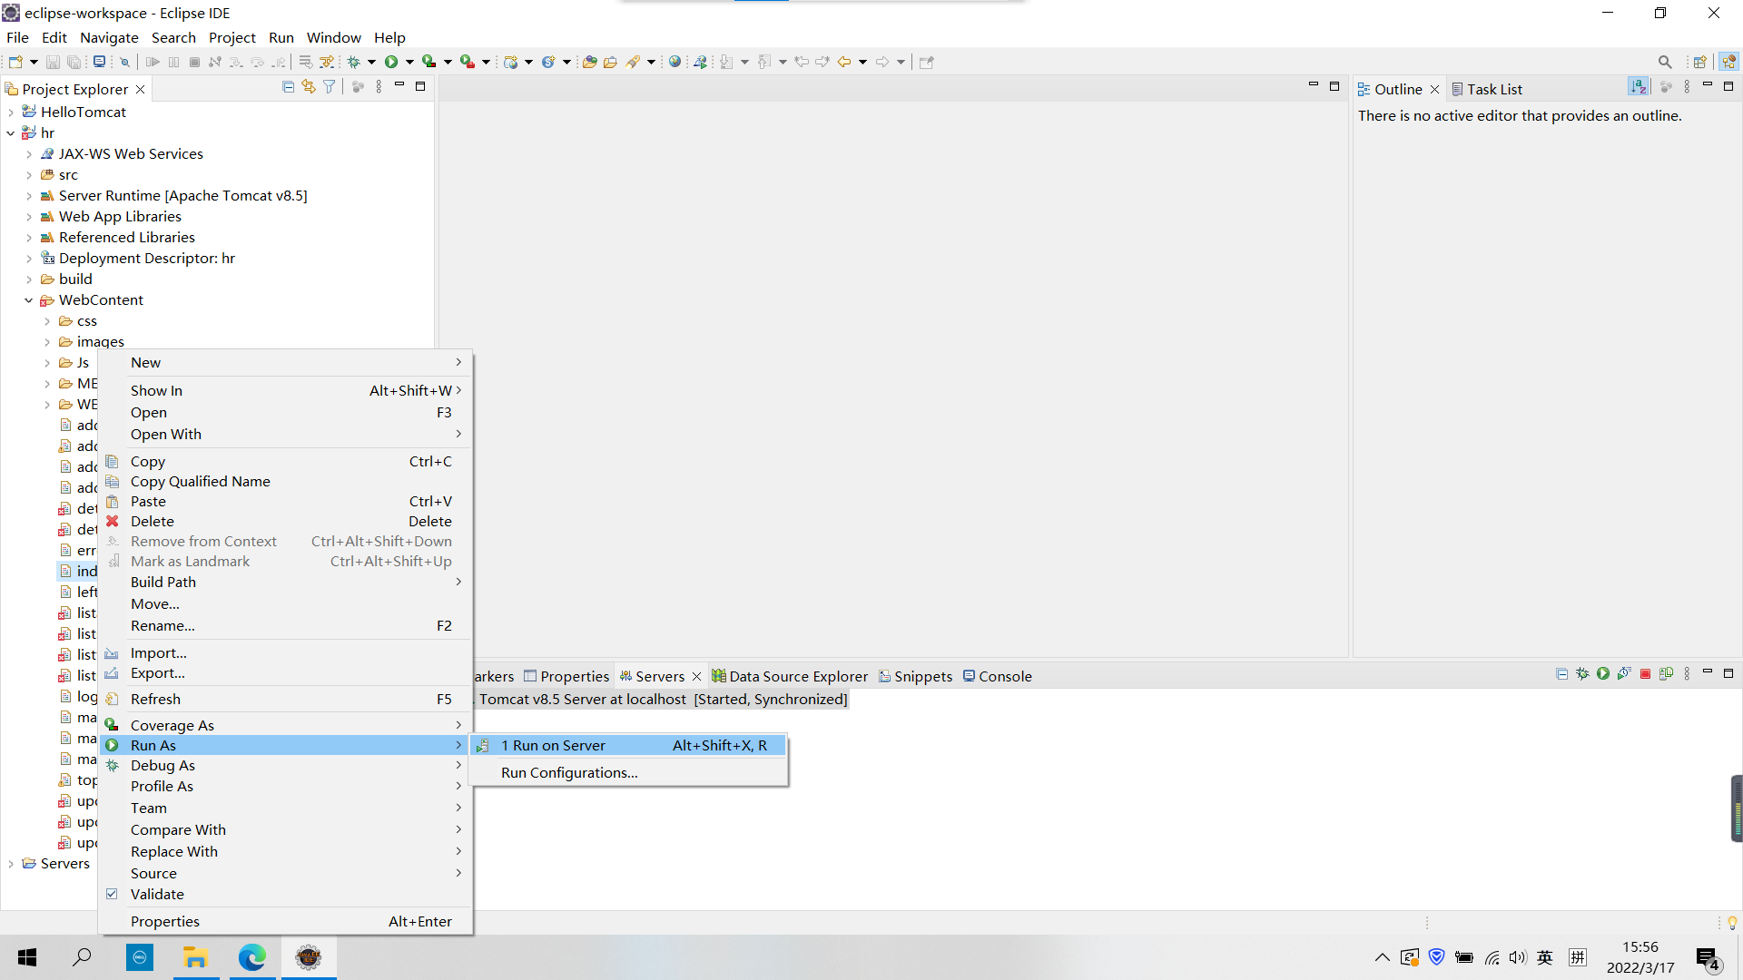This screenshot has width=1743, height=980.
Task: Expand the HelloTomcat project node
Action: coord(11,113)
